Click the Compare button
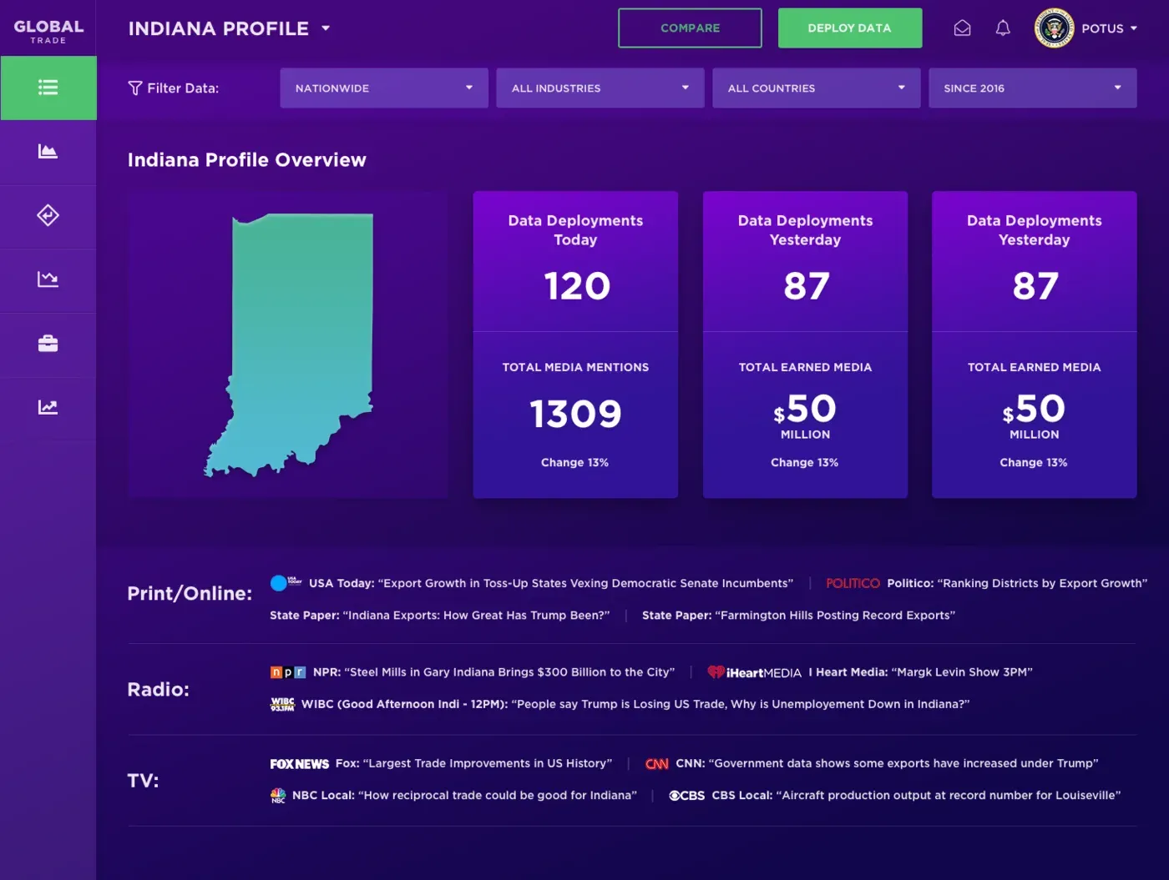1169x880 pixels. coord(691,28)
